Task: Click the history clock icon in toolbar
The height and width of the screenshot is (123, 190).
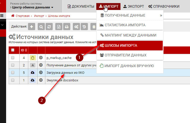Action: click(x=84, y=27)
